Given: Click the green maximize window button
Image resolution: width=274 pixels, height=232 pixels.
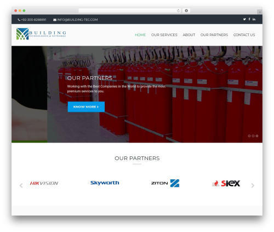Looking at the screenshot, I should point(24,10).
